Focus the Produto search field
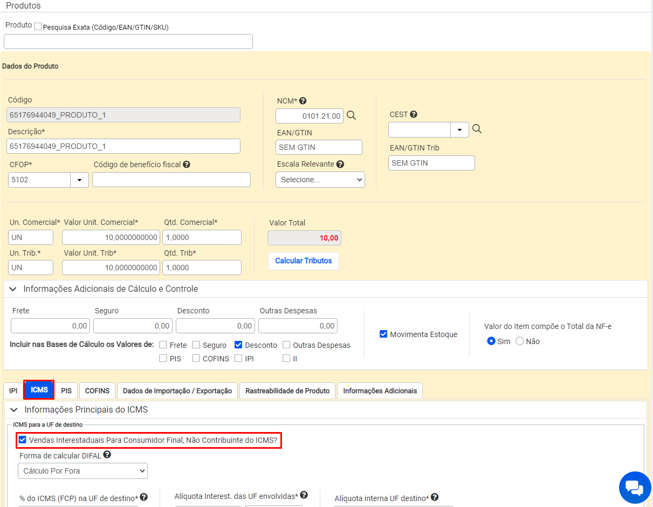653x507 pixels. [x=128, y=42]
